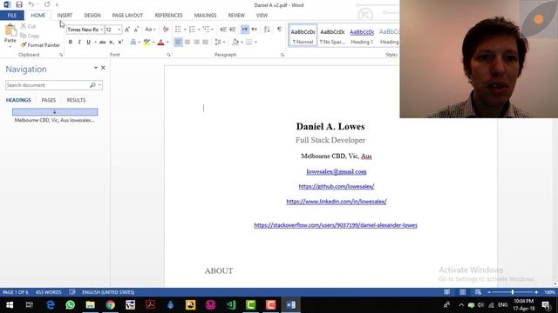Increase font size with Grow Font
Viewport: 558px width, 313px height.
[127, 30]
